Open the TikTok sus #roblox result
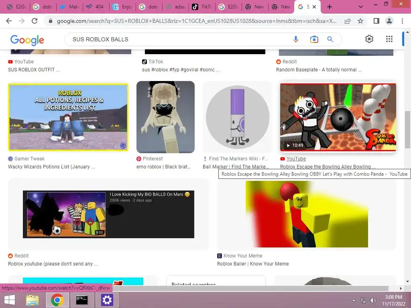This screenshot has height=308, width=411. tap(181, 70)
